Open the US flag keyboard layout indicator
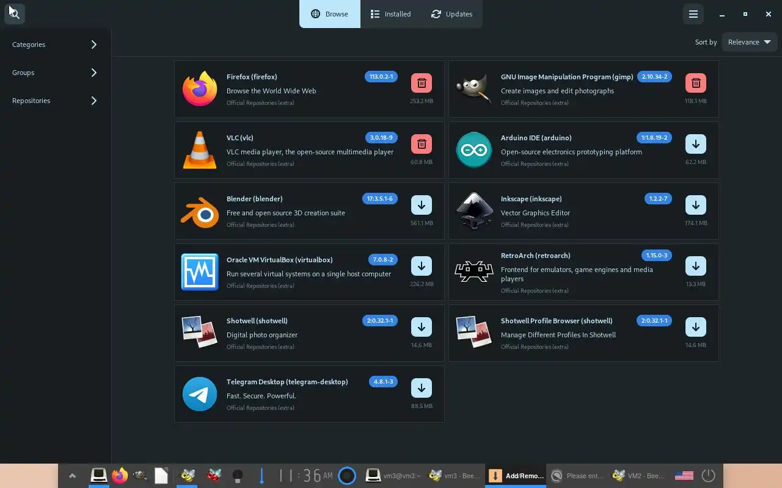 click(x=684, y=476)
